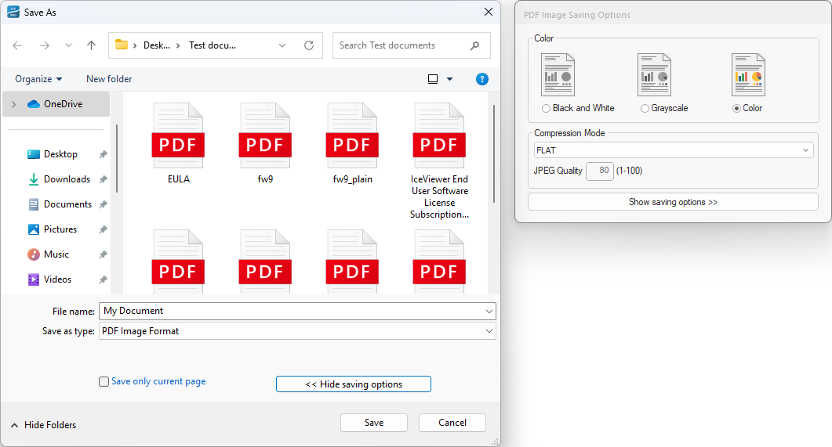Select the Black and White radio button
The image size is (832, 447).
pos(546,108)
